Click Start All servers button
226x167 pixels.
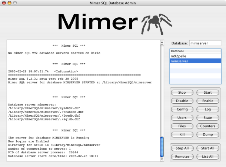pyautogui.click(x=208, y=148)
